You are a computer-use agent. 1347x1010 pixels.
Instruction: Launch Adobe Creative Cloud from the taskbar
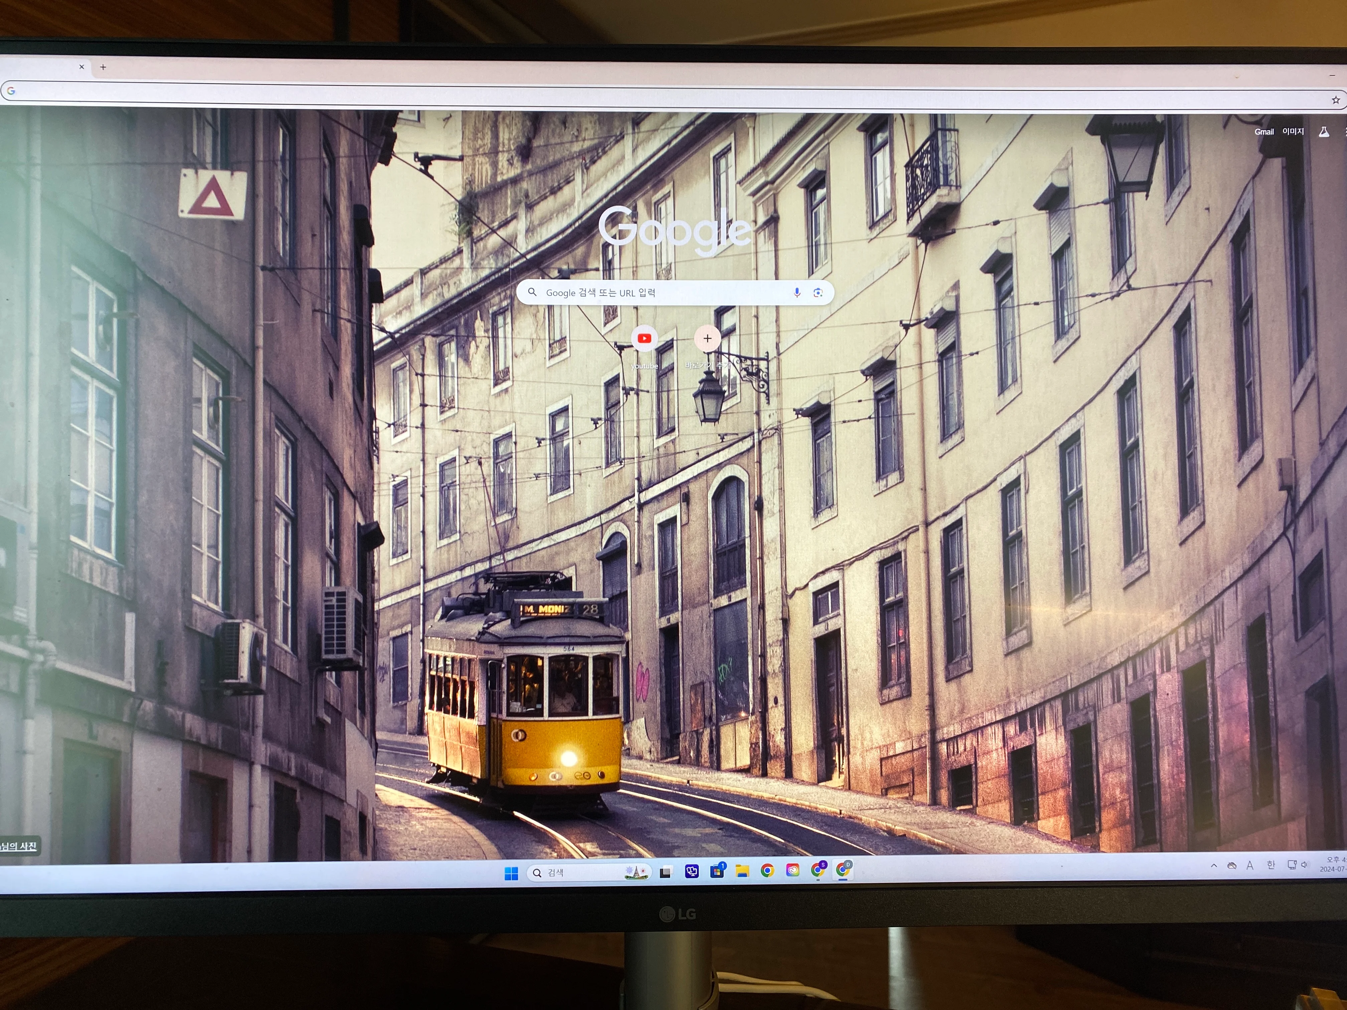[792, 870]
